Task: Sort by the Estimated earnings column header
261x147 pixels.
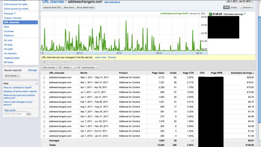Action: click(242, 73)
